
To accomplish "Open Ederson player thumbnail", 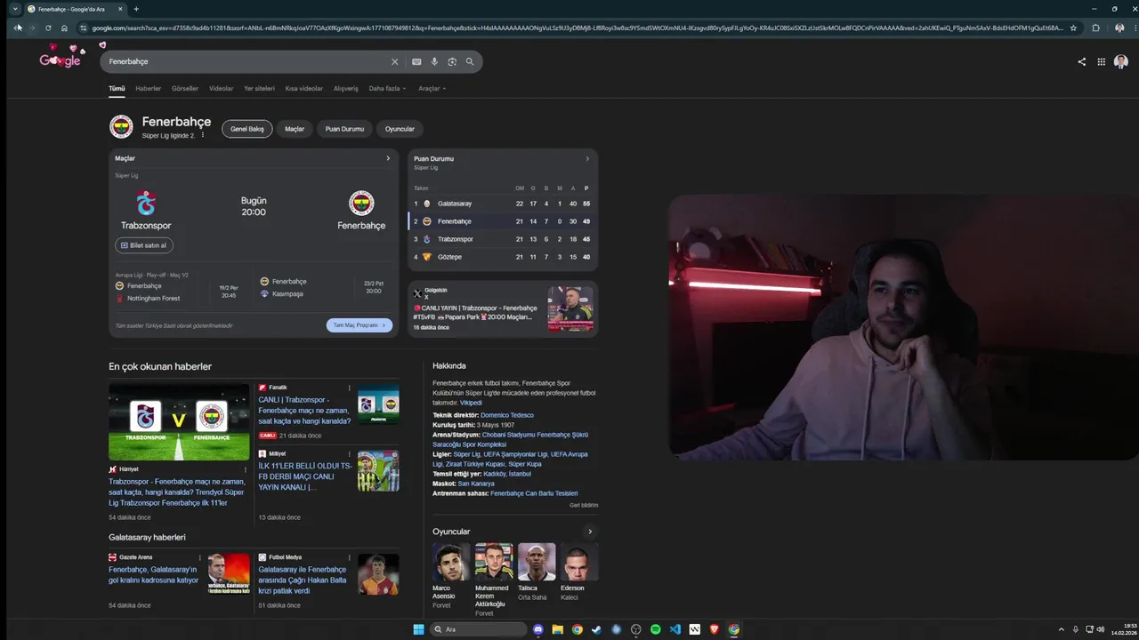I will tap(579, 562).
